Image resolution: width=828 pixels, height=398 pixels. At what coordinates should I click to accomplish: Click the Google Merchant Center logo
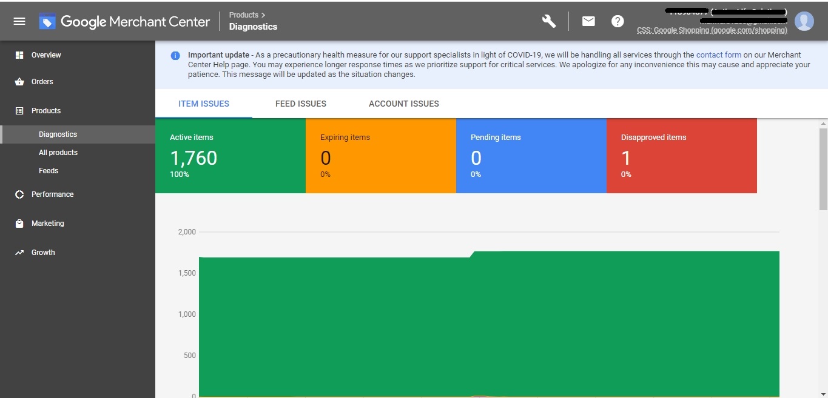[125, 22]
